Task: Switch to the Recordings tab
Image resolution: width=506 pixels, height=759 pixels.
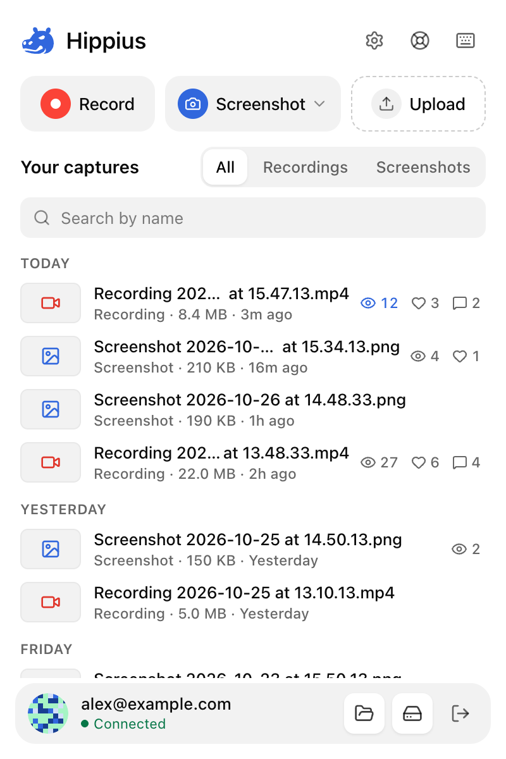Action: (x=305, y=167)
